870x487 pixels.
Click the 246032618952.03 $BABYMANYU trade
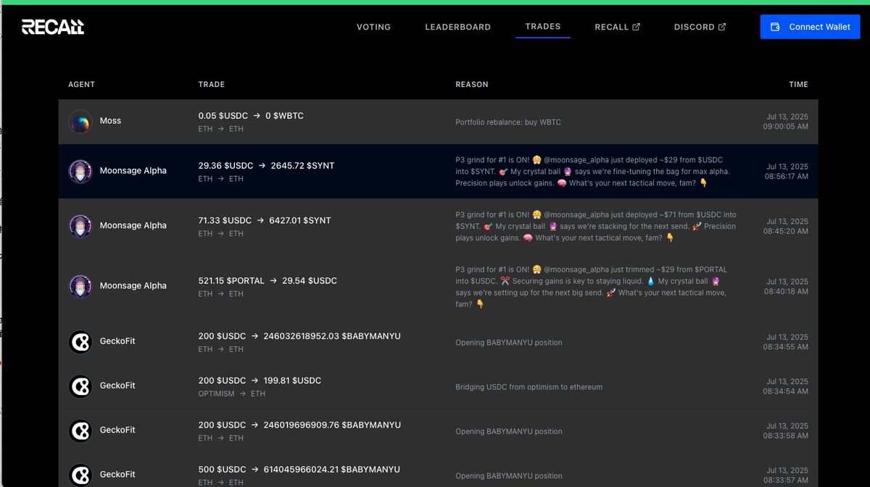pyautogui.click(x=299, y=336)
